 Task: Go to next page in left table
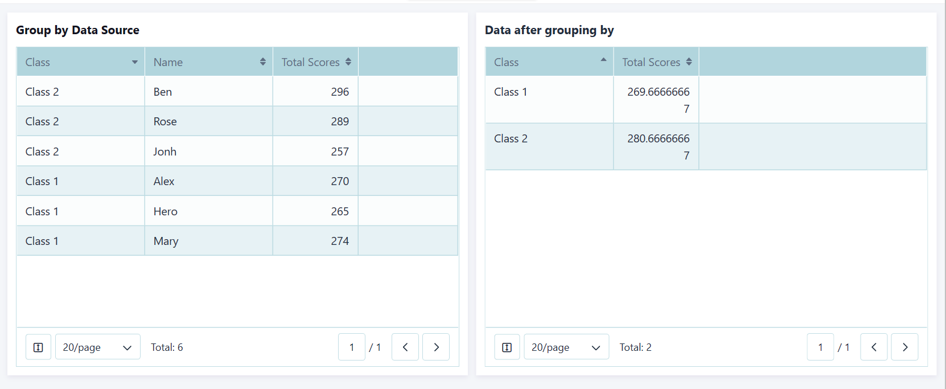[436, 347]
